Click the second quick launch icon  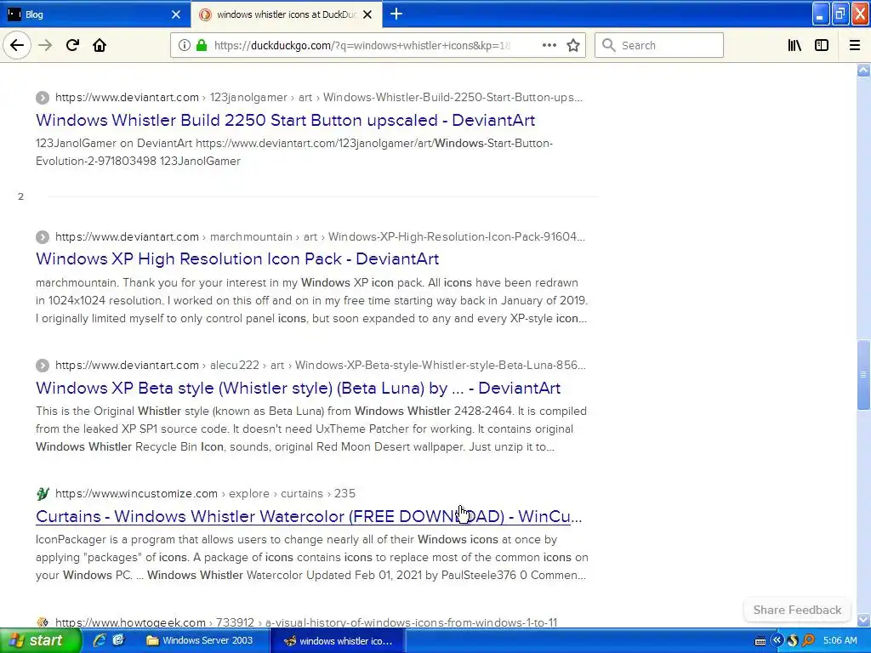pyautogui.click(x=117, y=640)
